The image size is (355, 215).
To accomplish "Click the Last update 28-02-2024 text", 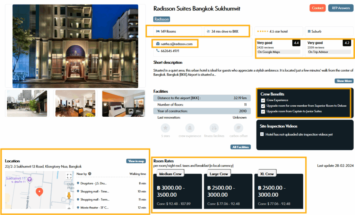I will point(335,166).
